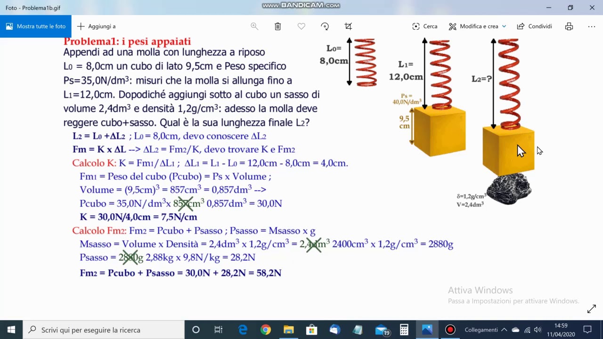Open File Explorer from the taskbar

click(x=288, y=330)
